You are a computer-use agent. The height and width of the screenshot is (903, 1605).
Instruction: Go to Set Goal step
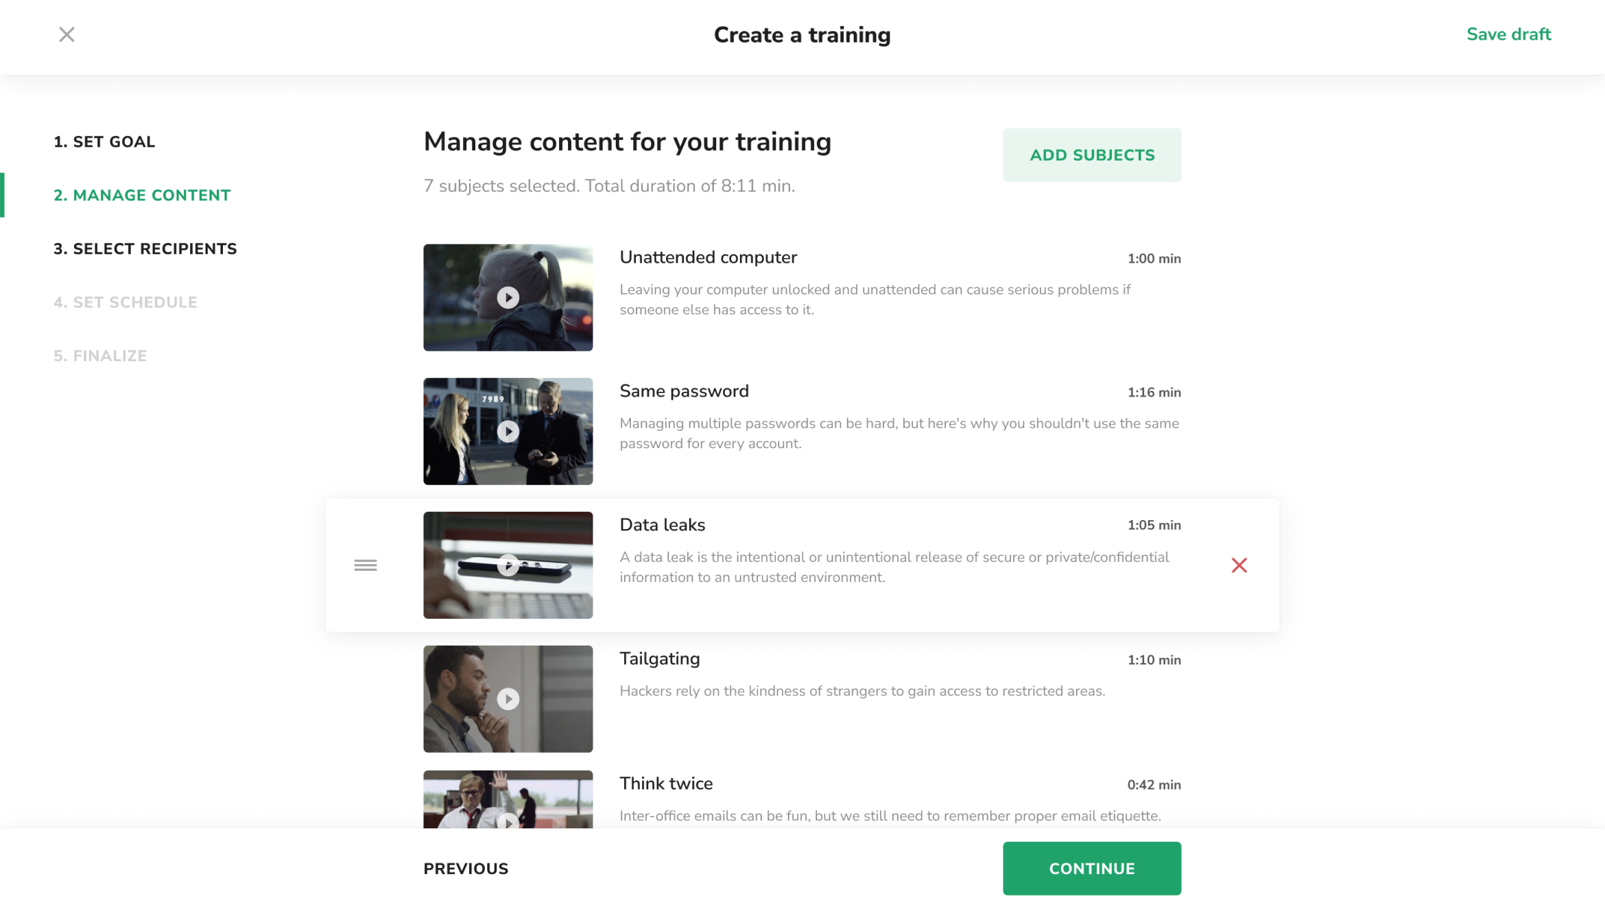coord(104,142)
